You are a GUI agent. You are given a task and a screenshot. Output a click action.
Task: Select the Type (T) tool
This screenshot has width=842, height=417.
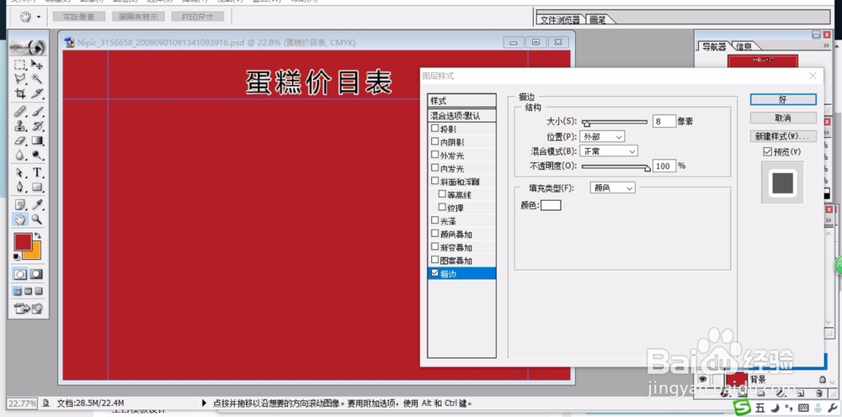pos(36,172)
